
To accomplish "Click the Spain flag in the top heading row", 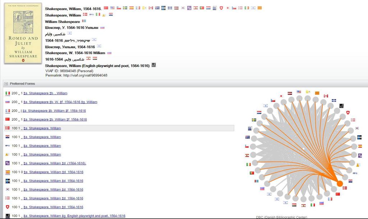I will [132, 8].
